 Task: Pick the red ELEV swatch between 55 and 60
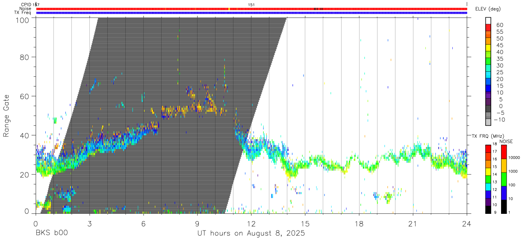(488, 28)
